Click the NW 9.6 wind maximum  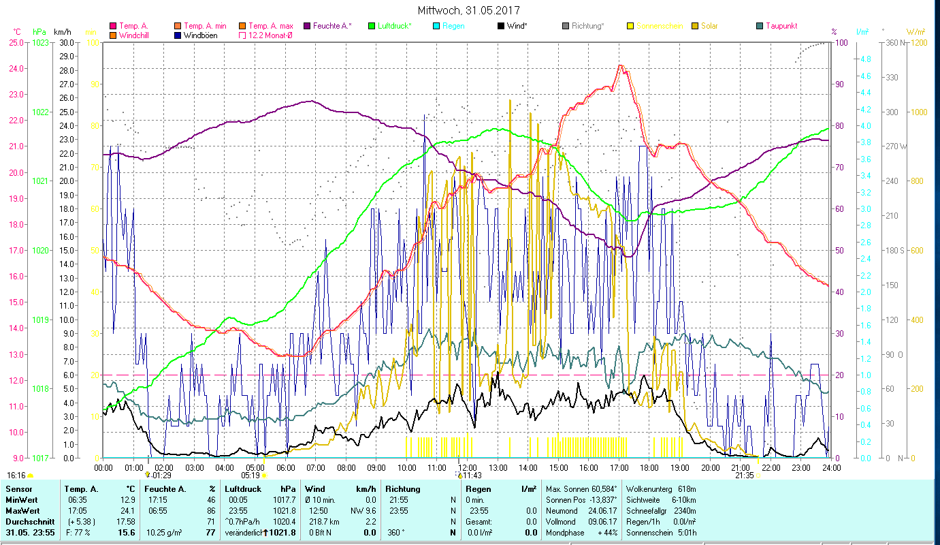point(363,510)
